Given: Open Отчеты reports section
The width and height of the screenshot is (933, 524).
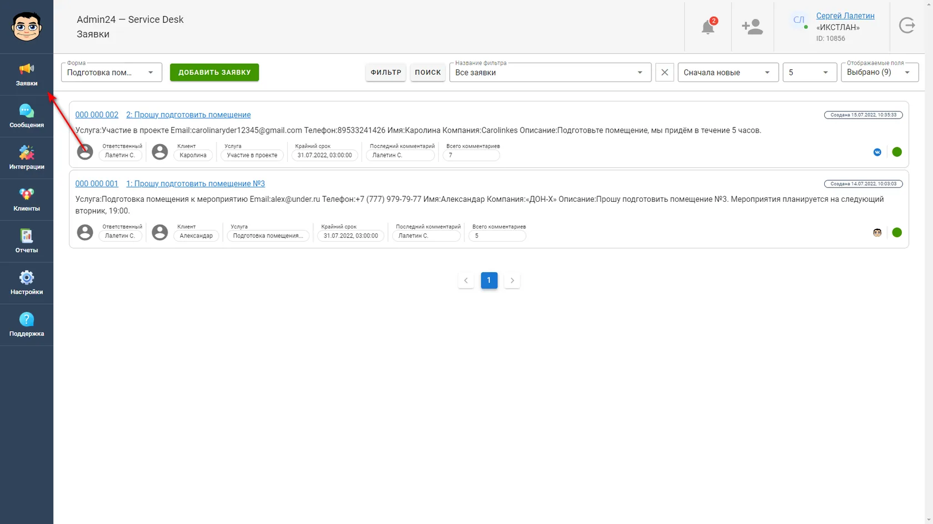Looking at the screenshot, I should [27, 242].
